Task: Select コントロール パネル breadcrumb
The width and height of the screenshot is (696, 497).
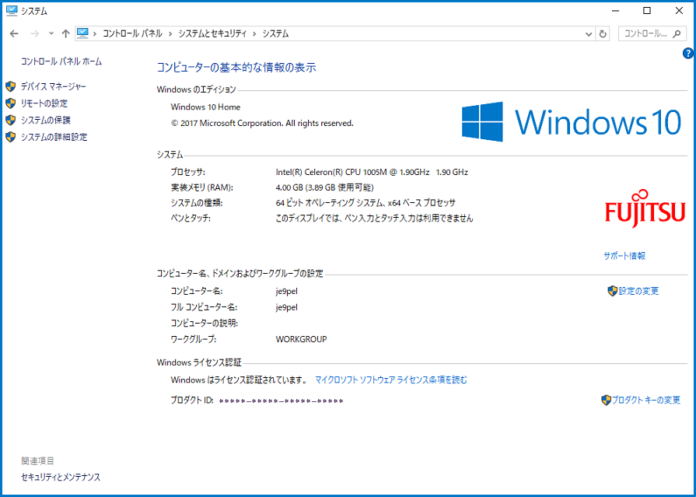Action: click(x=132, y=33)
